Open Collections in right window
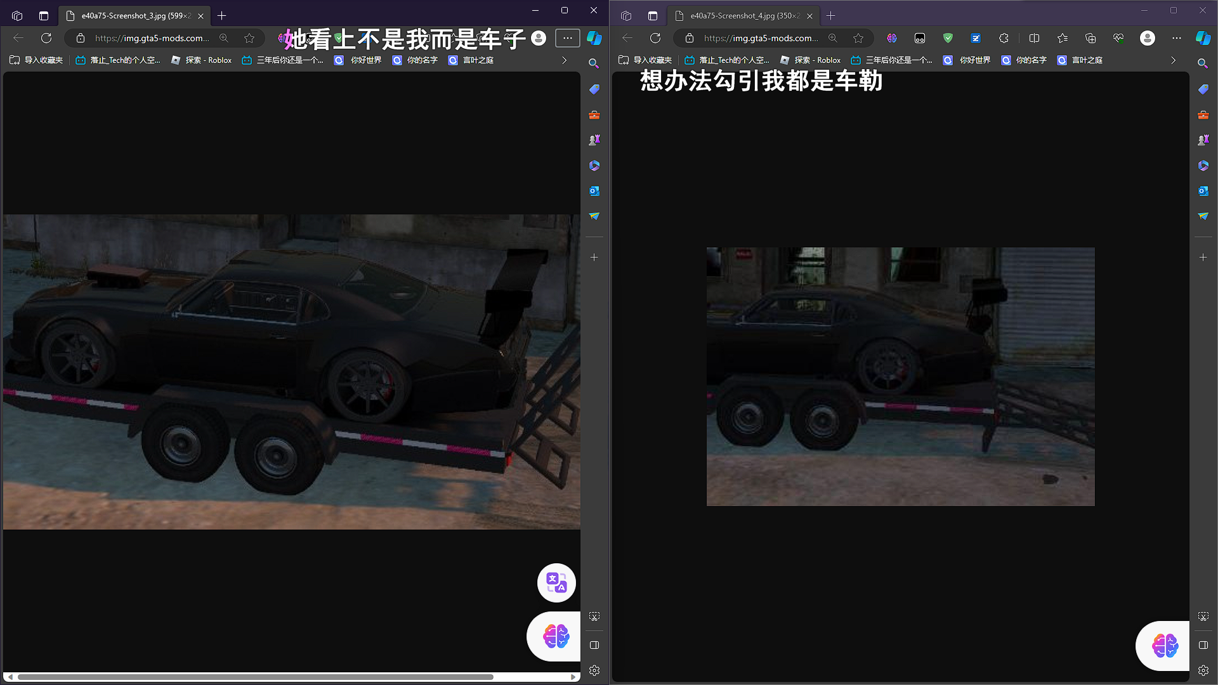Image resolution: width=1218 pixels, height=685 pixels. [x=1090, y=38]
